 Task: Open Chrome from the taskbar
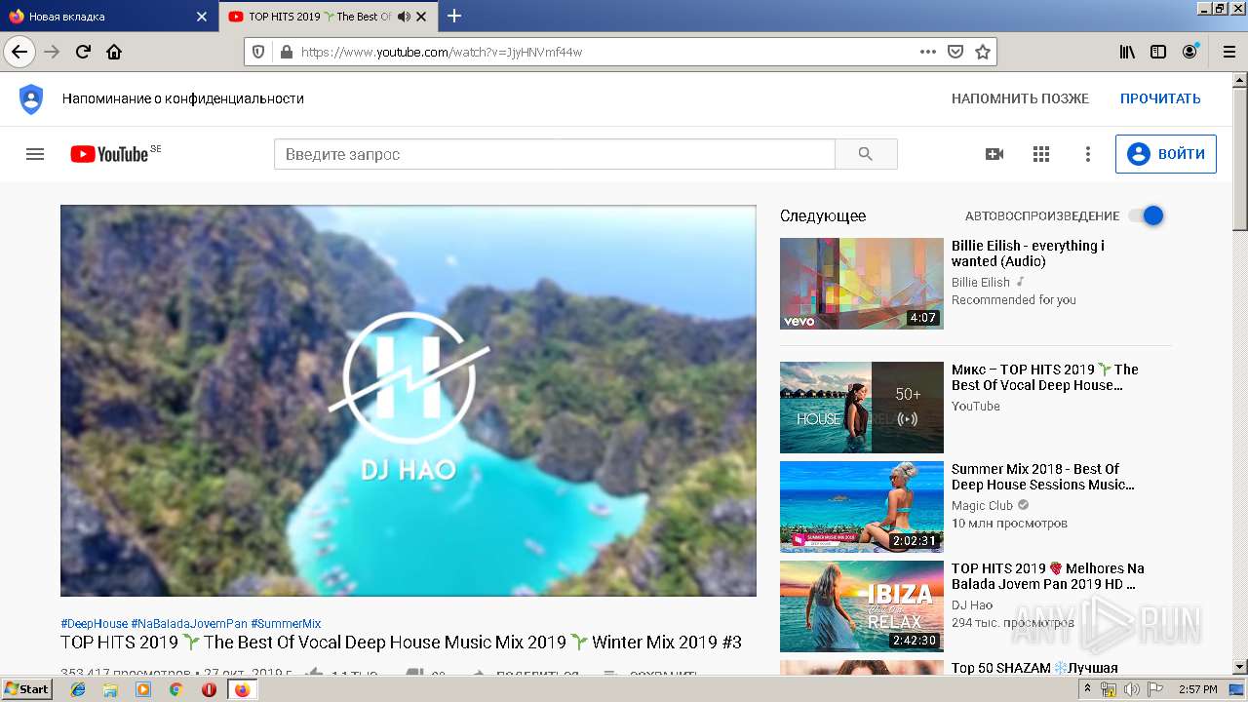pos(175,689)
